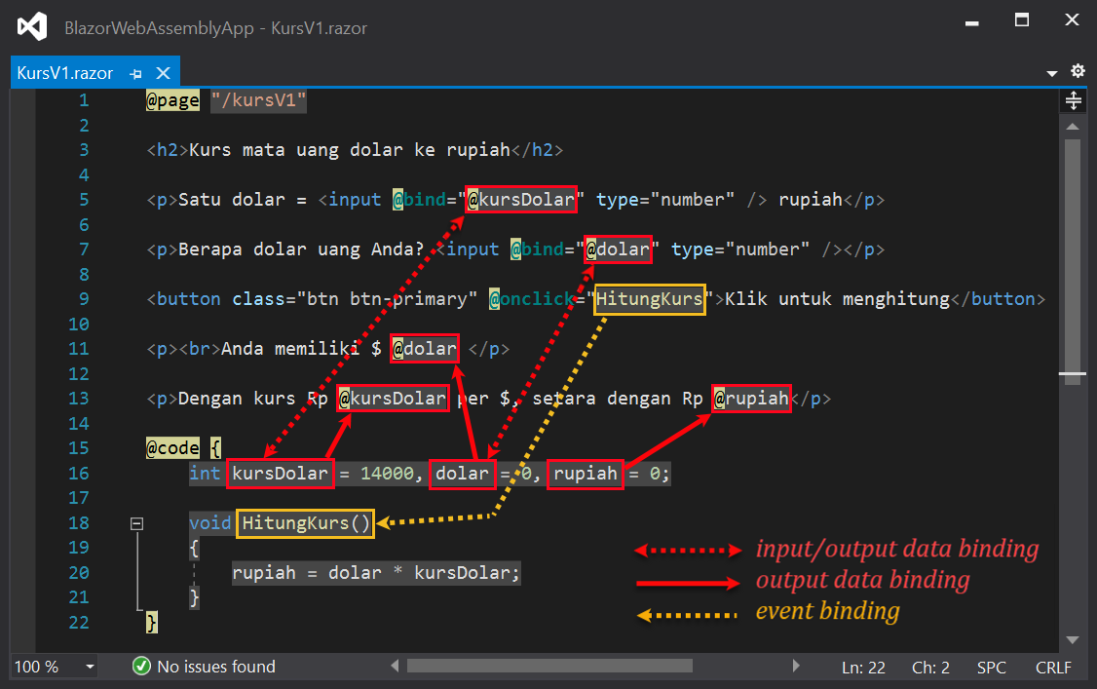Toggle the SPC indicator in the status bar
Image resolution: width=1097 pixels, height=689 pixels.
pyautogui.click(x=991, y=668)
